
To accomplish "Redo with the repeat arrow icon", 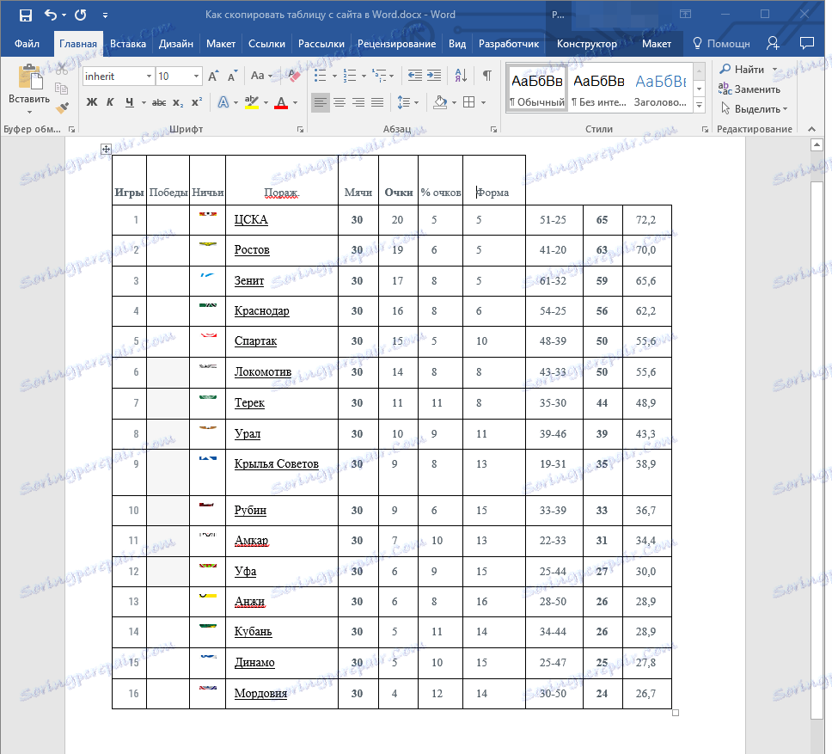I will click(x=81, y=15).
